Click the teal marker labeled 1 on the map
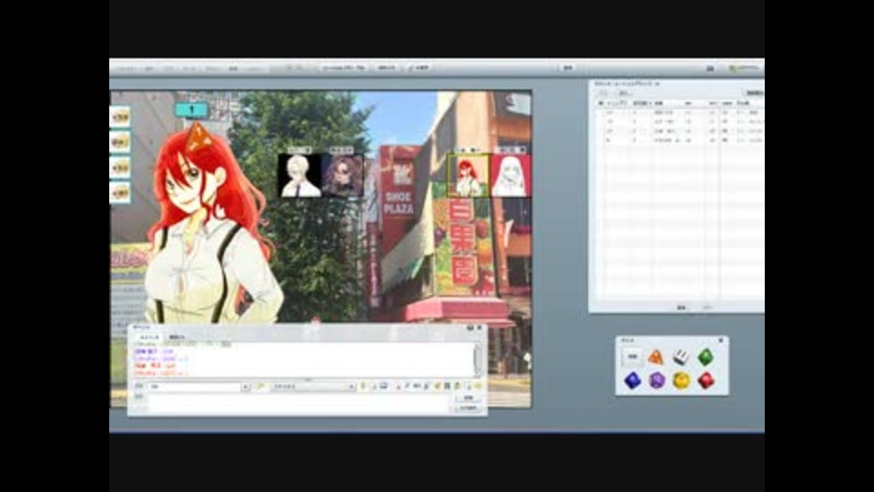Screen dimensions: 874x492 pos(192,110)
